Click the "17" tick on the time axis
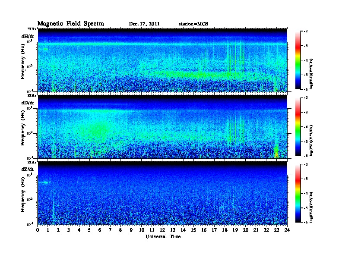The height and width of the screenshot is (264, 342). coord(214,230)
